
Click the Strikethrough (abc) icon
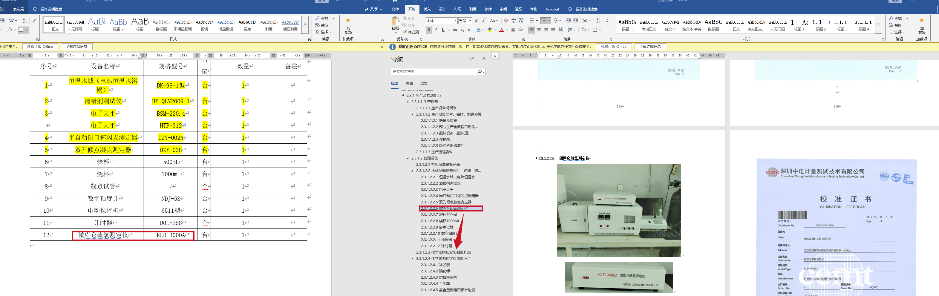455,30
